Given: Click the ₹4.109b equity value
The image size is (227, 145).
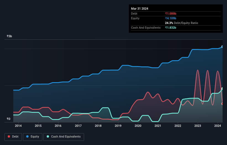Looking at the screenshot, I should click(x=171, y=18).
